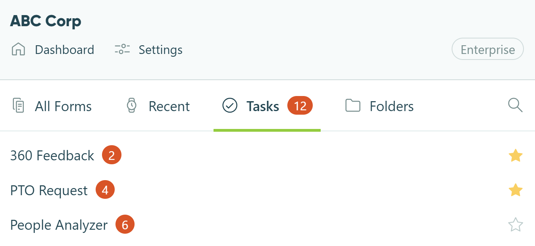Click the 6 count badge on People Analyzer
Viewport: 535px width, 246px height.
(125, 225)
